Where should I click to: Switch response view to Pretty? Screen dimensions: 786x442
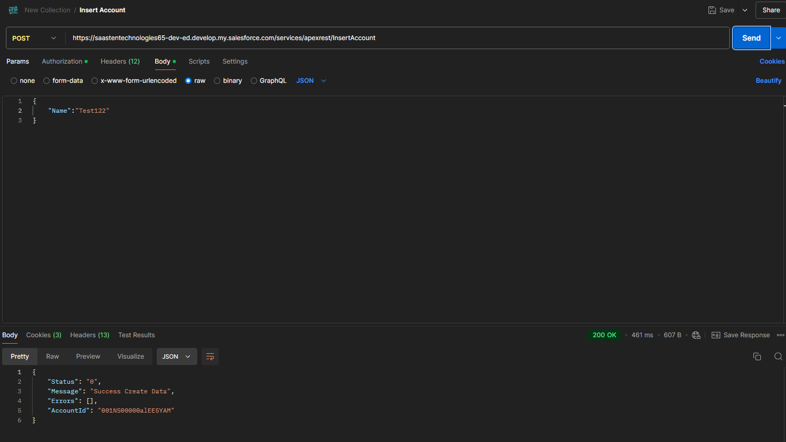(20, 356)
